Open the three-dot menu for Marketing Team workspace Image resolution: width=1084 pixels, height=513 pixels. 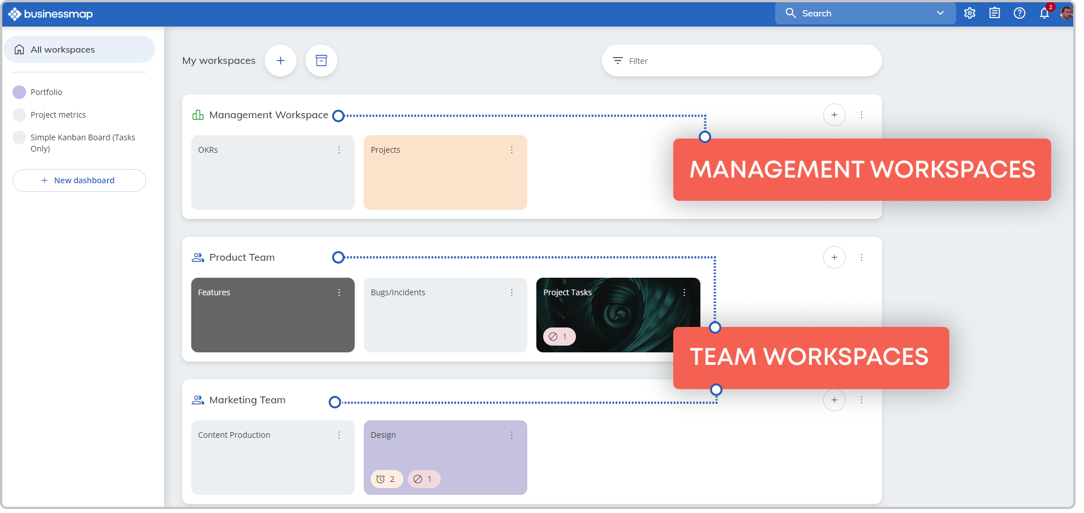pyautogui.click(x=862, y=400)
